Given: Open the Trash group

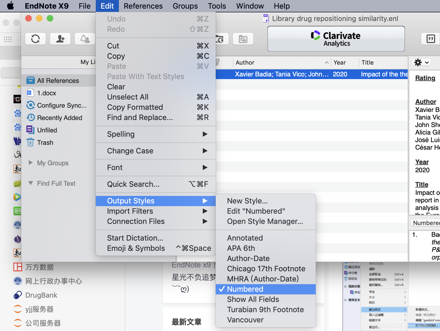Looking at the screenshot, I should 45,142.
